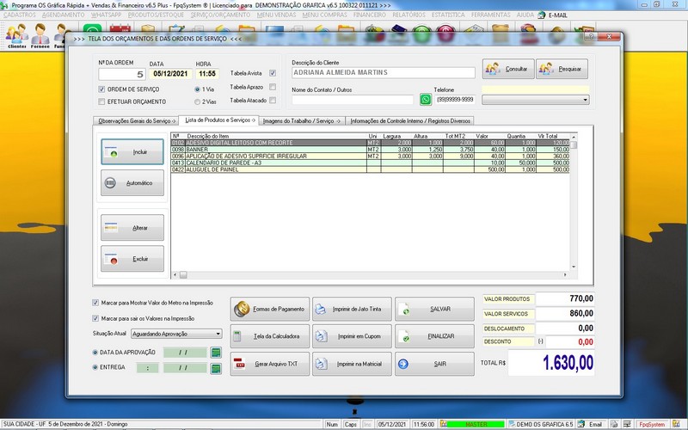This screenshot has height=430, width=688.
Task: Click Excluir to delete selected item
Action: tap(132, 259)
